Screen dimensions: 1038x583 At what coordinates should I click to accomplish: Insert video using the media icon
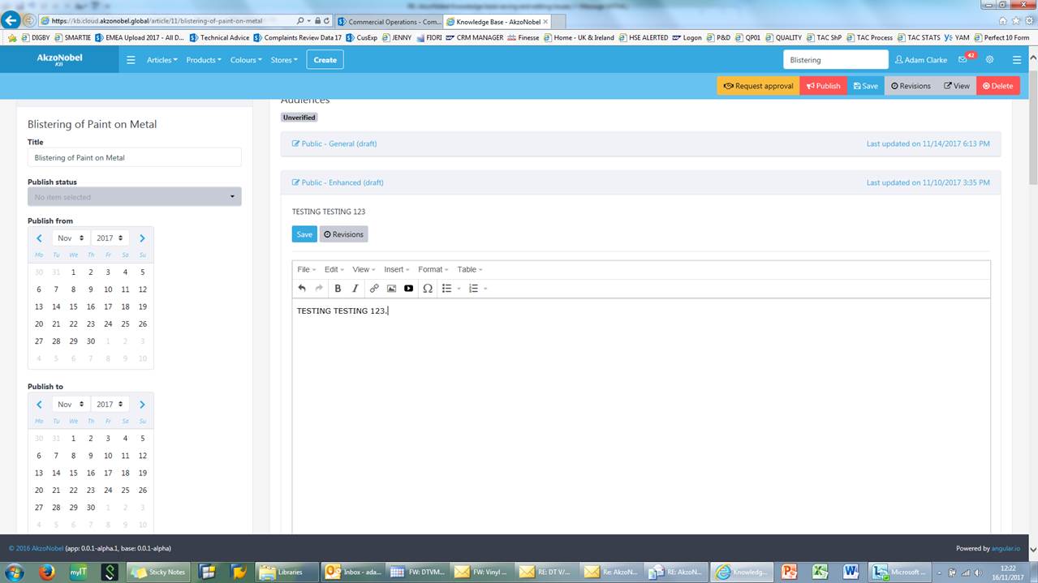[408, 289]
